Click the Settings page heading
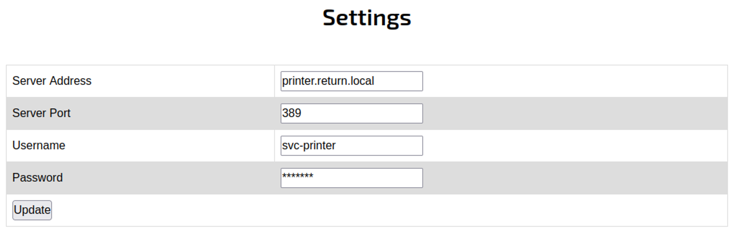Viewport: 735px width, 233px height. (367, 18)
